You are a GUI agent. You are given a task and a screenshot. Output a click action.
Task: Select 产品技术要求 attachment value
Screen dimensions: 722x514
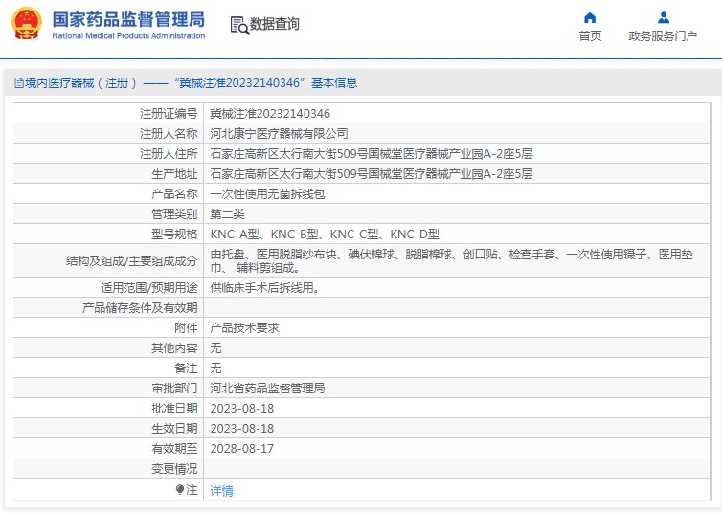tap(244, 328)
